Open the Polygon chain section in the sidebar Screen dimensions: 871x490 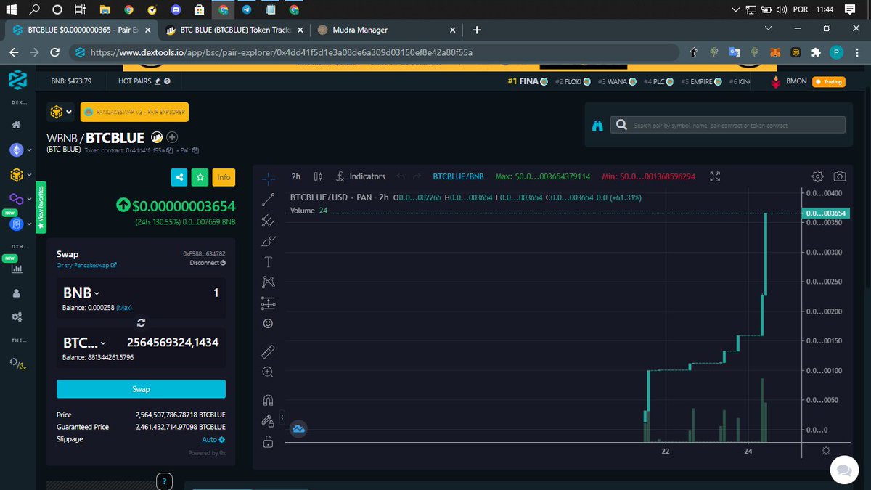point(16,199)
